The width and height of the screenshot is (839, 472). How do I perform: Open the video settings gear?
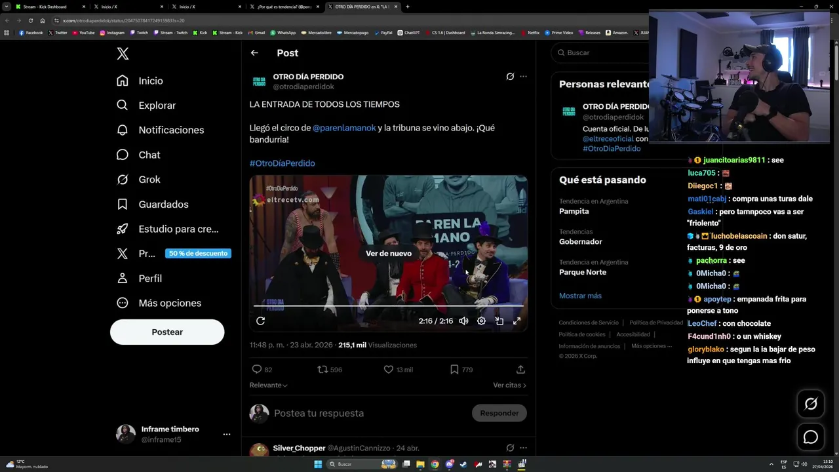tap(481, 321)
